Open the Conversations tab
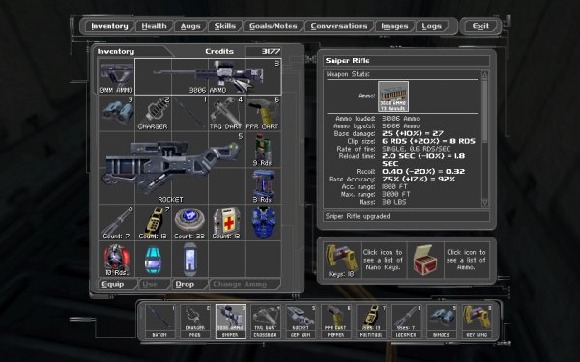The height and width of the screenshot is (362, 580). point(339,26)
